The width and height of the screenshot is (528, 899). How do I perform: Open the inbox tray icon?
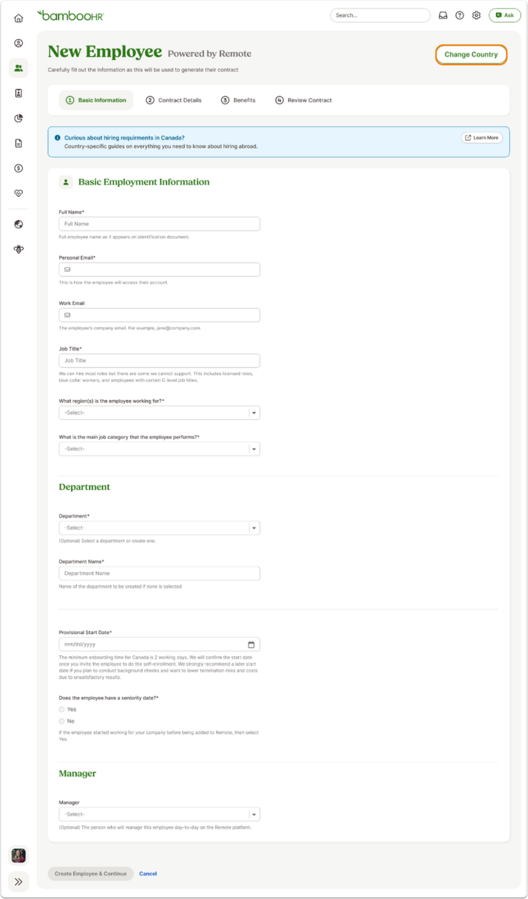click(x=443, y=15)
